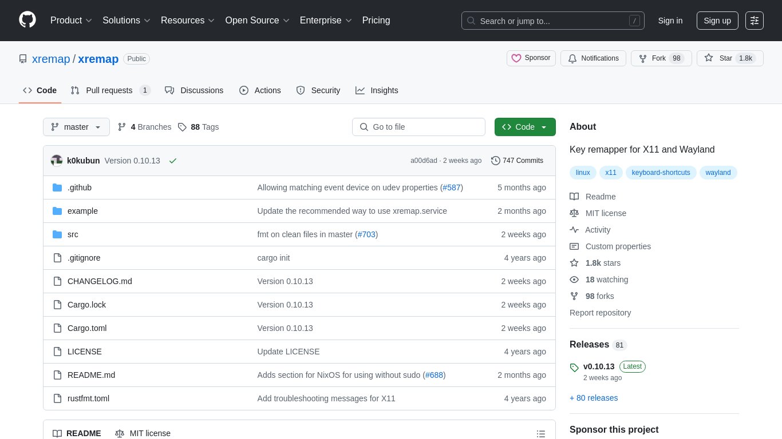Click the GitHub logo icon

pyautogui.click(x=27, y=20)
